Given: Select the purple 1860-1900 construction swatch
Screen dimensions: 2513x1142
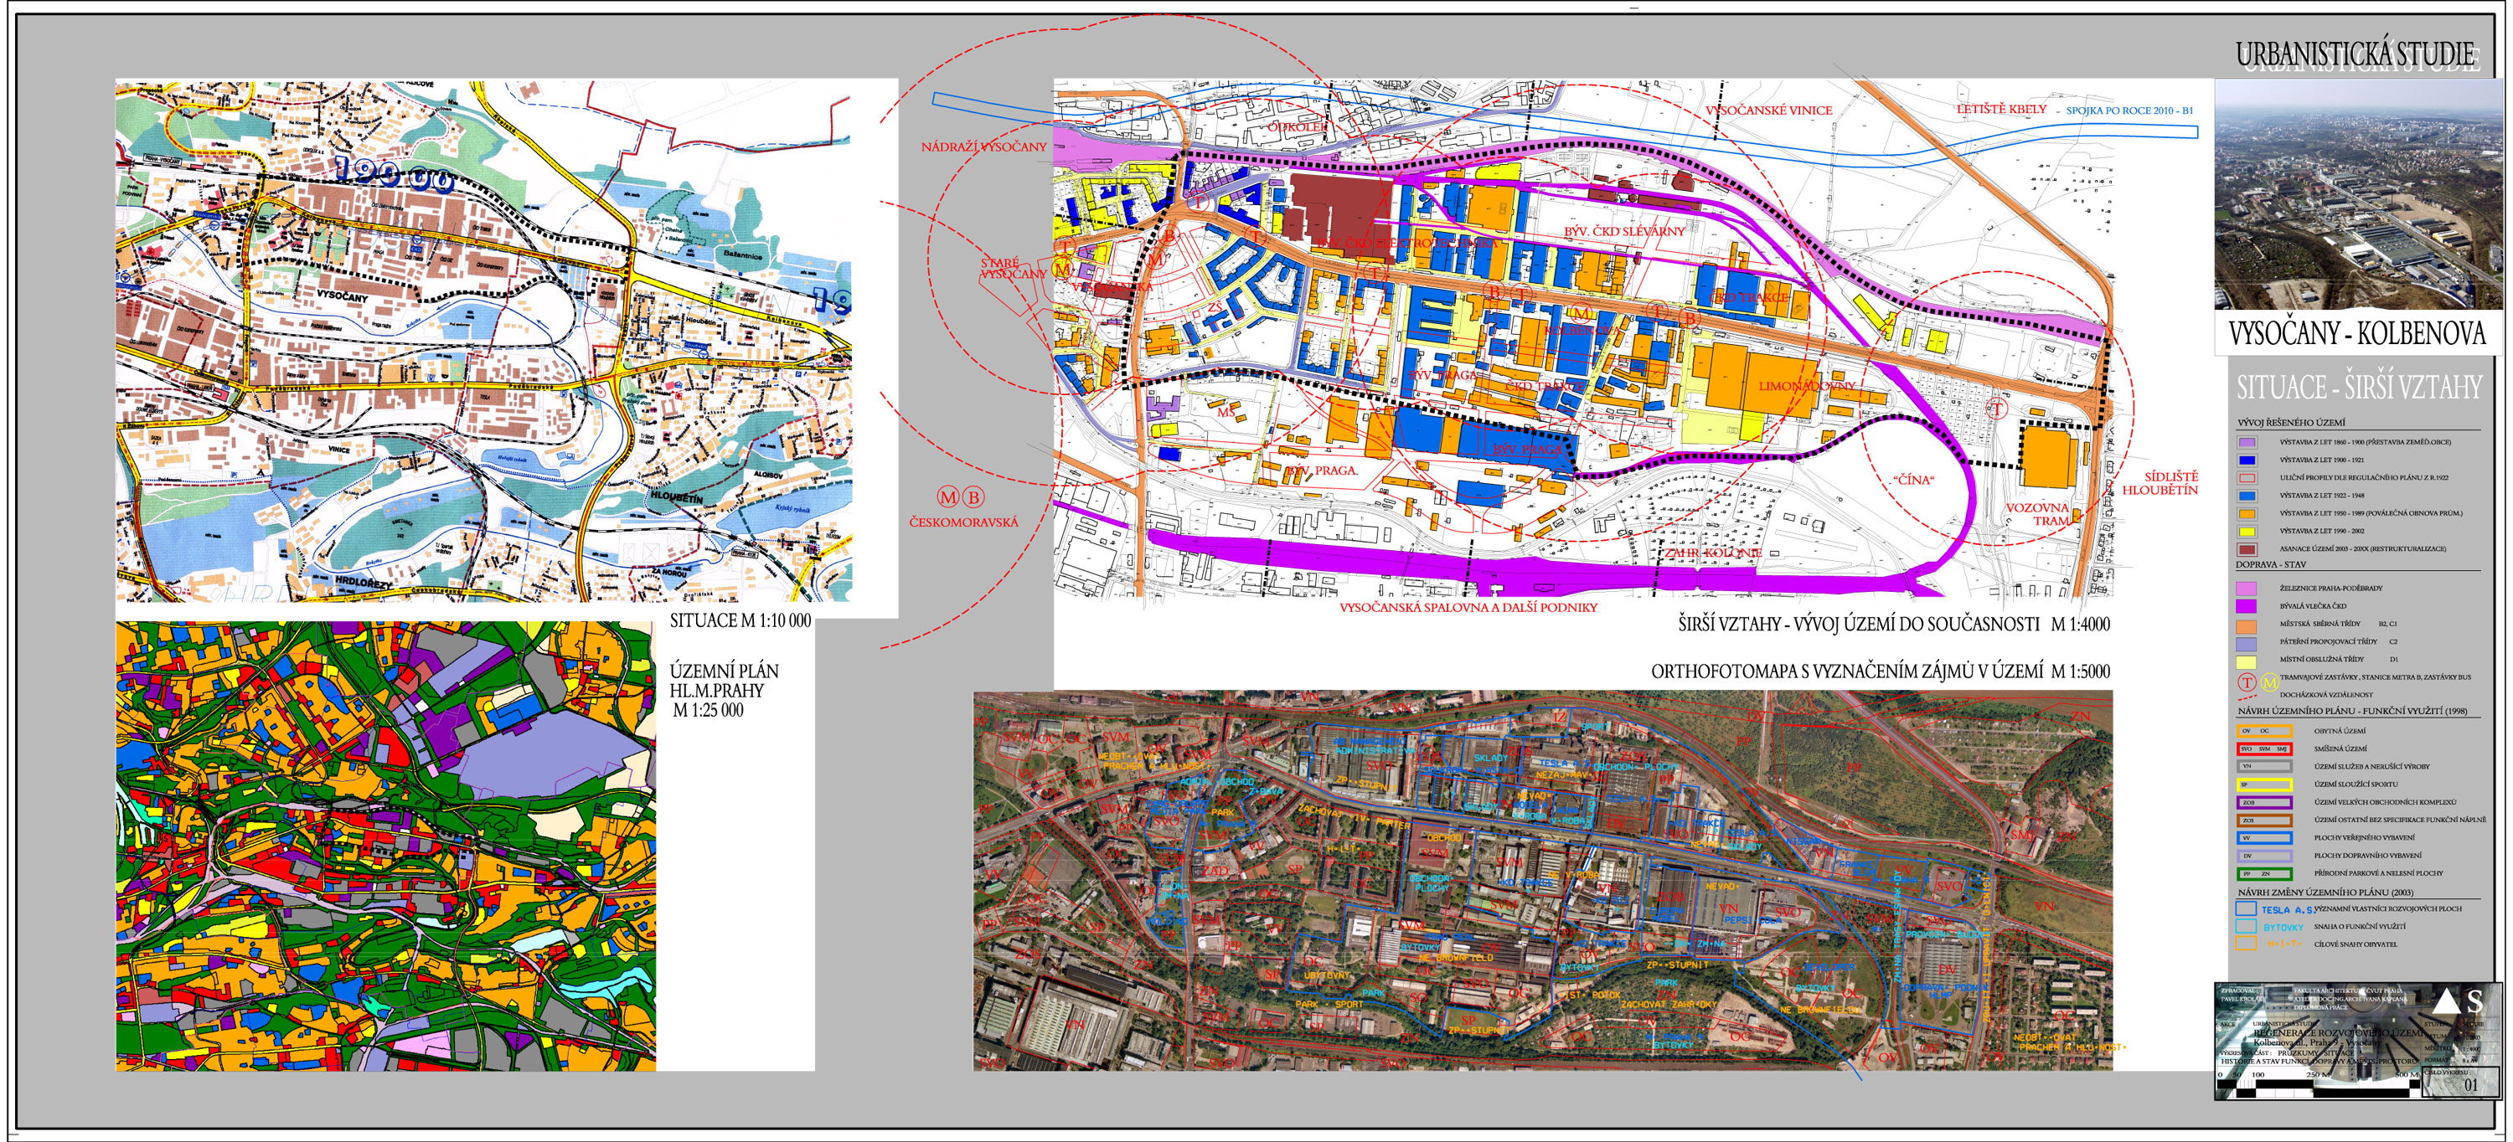Looking at the screenshot, I should 2247,442.
